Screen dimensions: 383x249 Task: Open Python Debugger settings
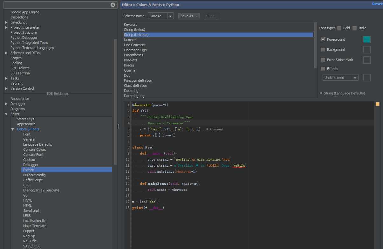coord(24,38)
